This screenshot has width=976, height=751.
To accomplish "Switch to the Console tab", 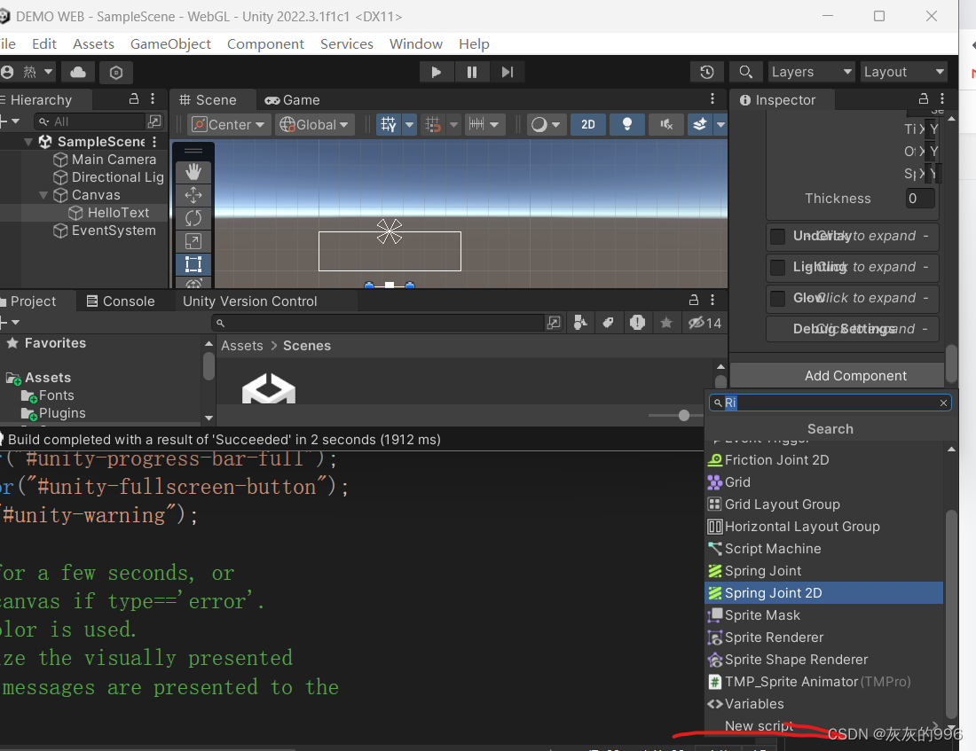I will pos(121,301).
